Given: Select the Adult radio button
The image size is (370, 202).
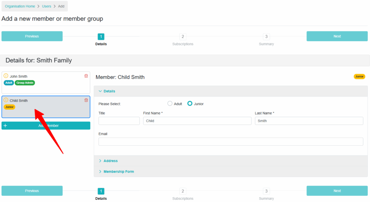Looking at the screenshot, I should click(170, 103).
